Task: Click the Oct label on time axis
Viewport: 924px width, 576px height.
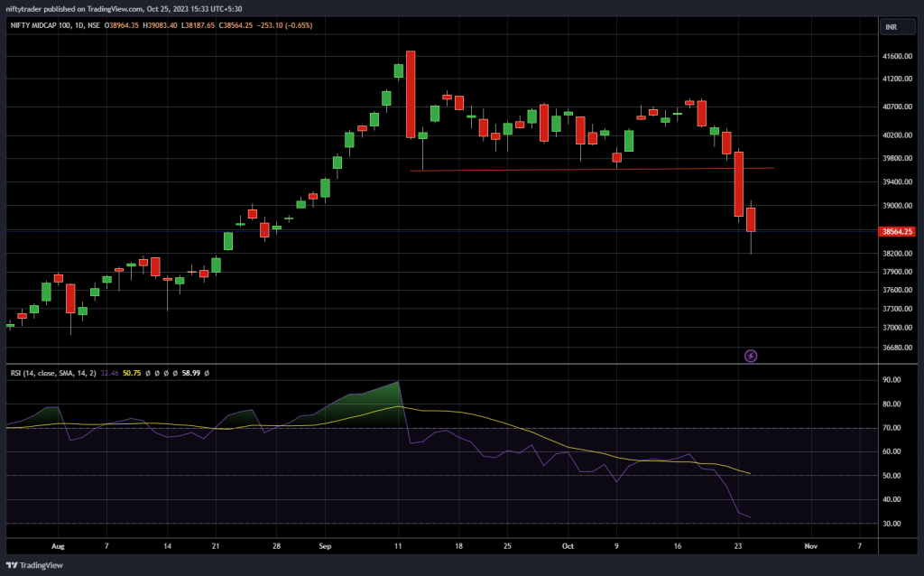Action: [x=568, y=546]
